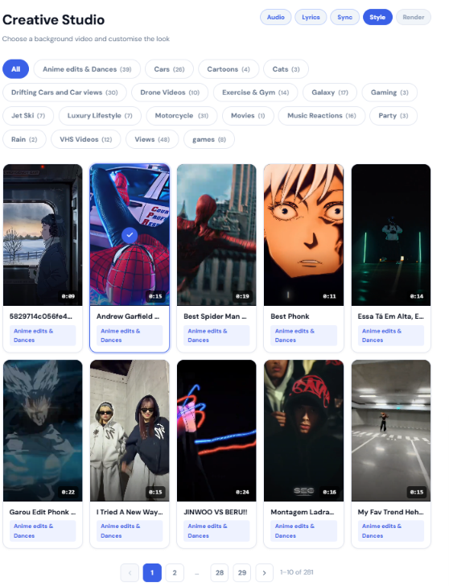The image size is (449, 586).
Task: Filter by VHS Videos chip
Action: pyautogui.click(x=86, y=139)
